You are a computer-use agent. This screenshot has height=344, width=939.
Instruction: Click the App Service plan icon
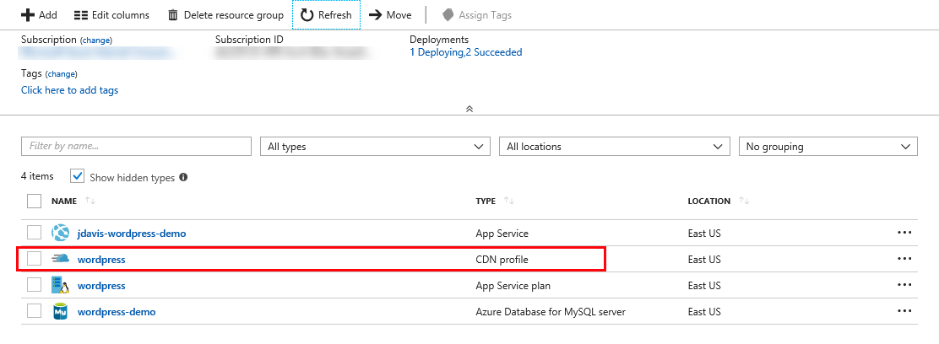(x=61, y=285)
